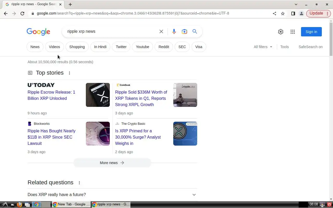Click the site lock icon in address bar

tap(33, 14)
